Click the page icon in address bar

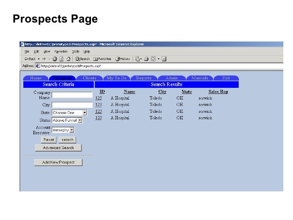38,66
